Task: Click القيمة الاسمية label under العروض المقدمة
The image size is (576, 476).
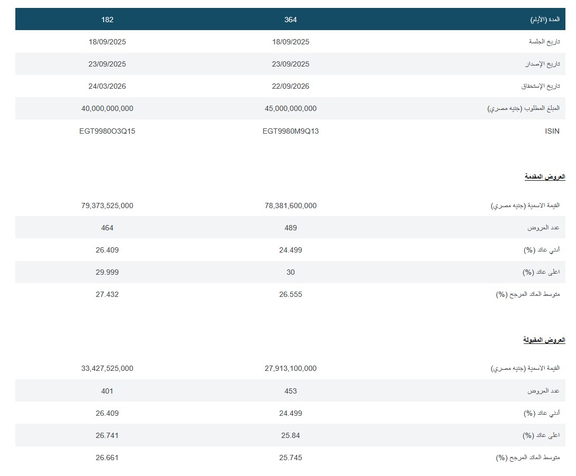Action: 525,206
